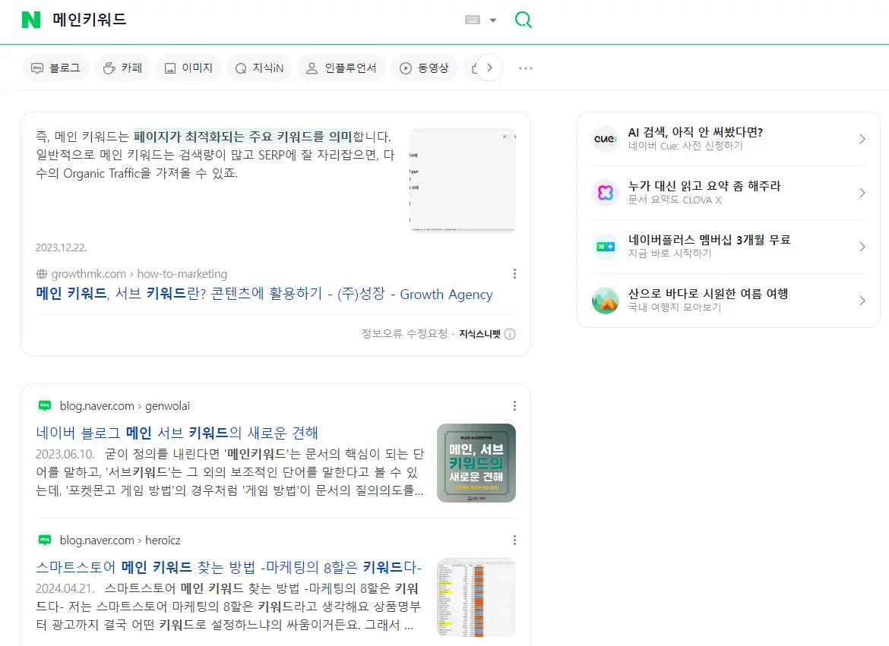The image size is (889, 646).
Task: Click the Naver N logo
Action: tap(31, 20)
